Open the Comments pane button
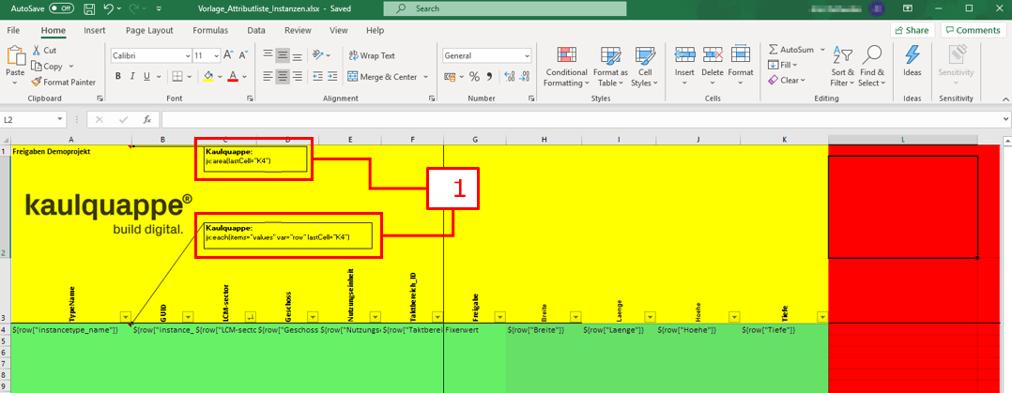Screen dimensions: 1012x393 click(974, 30)
